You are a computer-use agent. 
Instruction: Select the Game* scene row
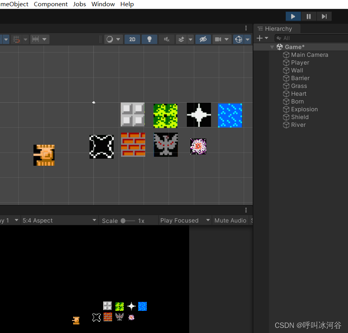tap(301, 47)
